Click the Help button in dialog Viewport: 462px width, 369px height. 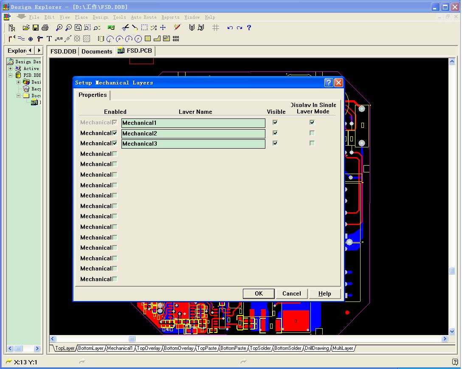pos(325,293)
